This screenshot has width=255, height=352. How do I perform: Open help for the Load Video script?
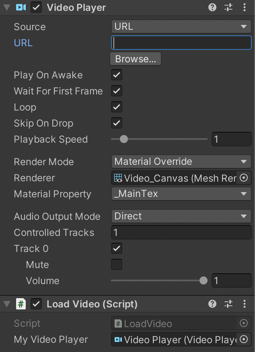(x=212, y=304)
